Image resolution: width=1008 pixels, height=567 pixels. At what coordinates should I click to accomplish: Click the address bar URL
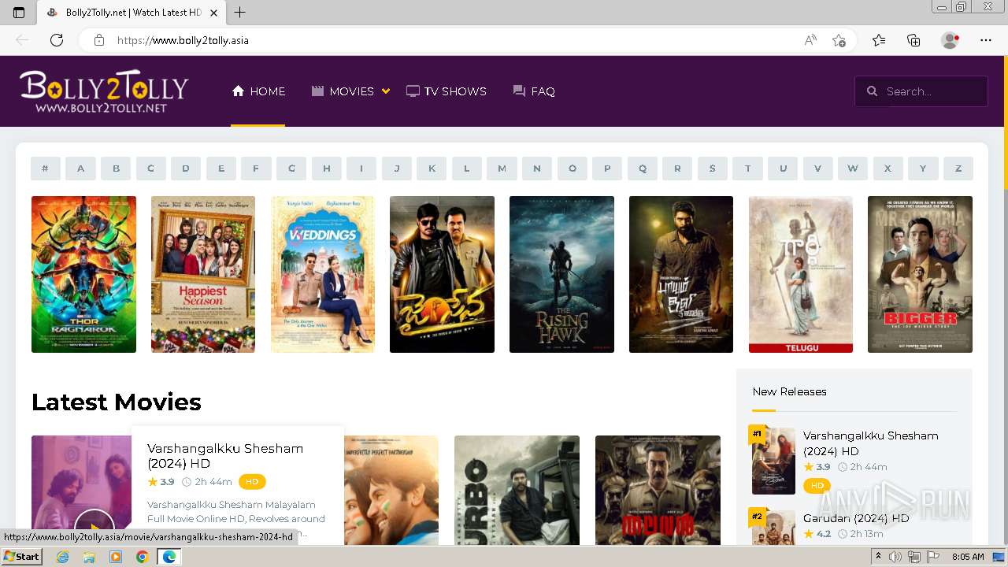point(183,40)
